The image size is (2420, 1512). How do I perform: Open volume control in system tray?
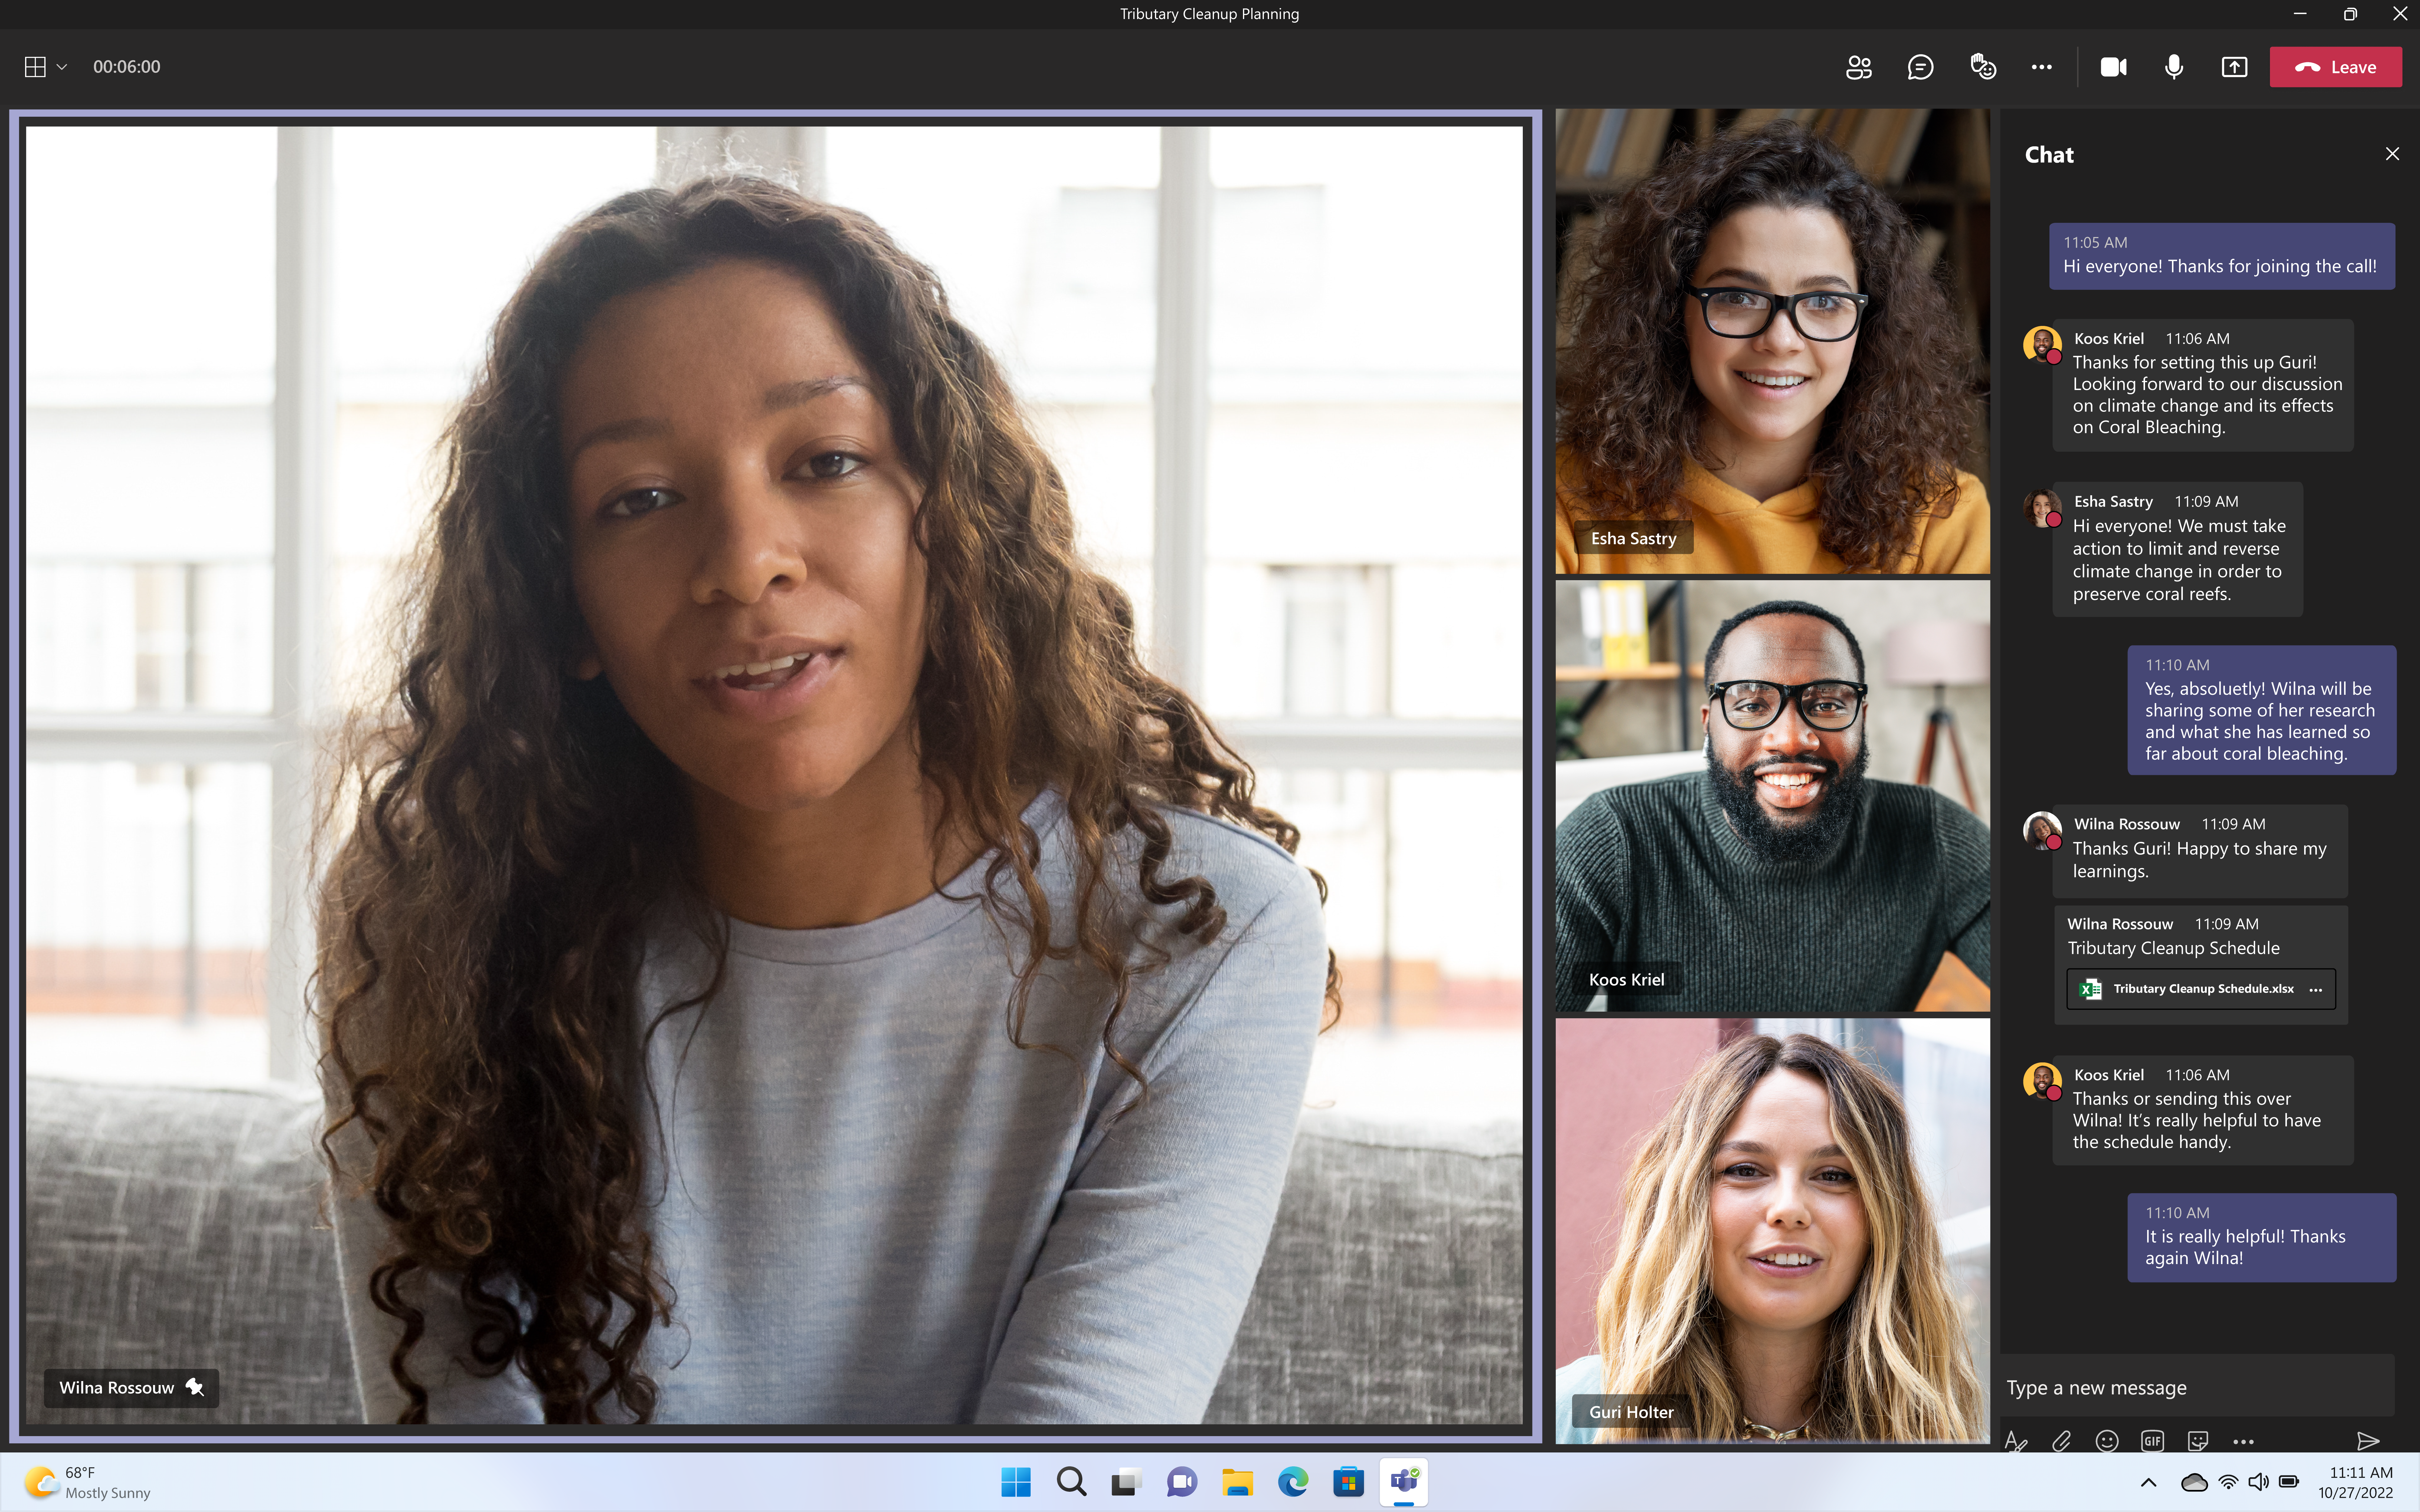2258,1482
